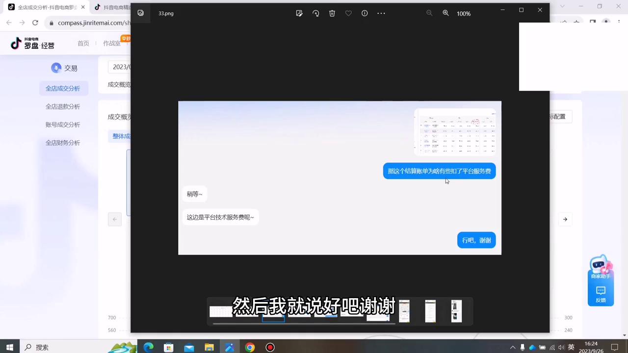Expand hidden system tray icons
Image resolution: width=628 pixels, height=353 pixels.
513,348
